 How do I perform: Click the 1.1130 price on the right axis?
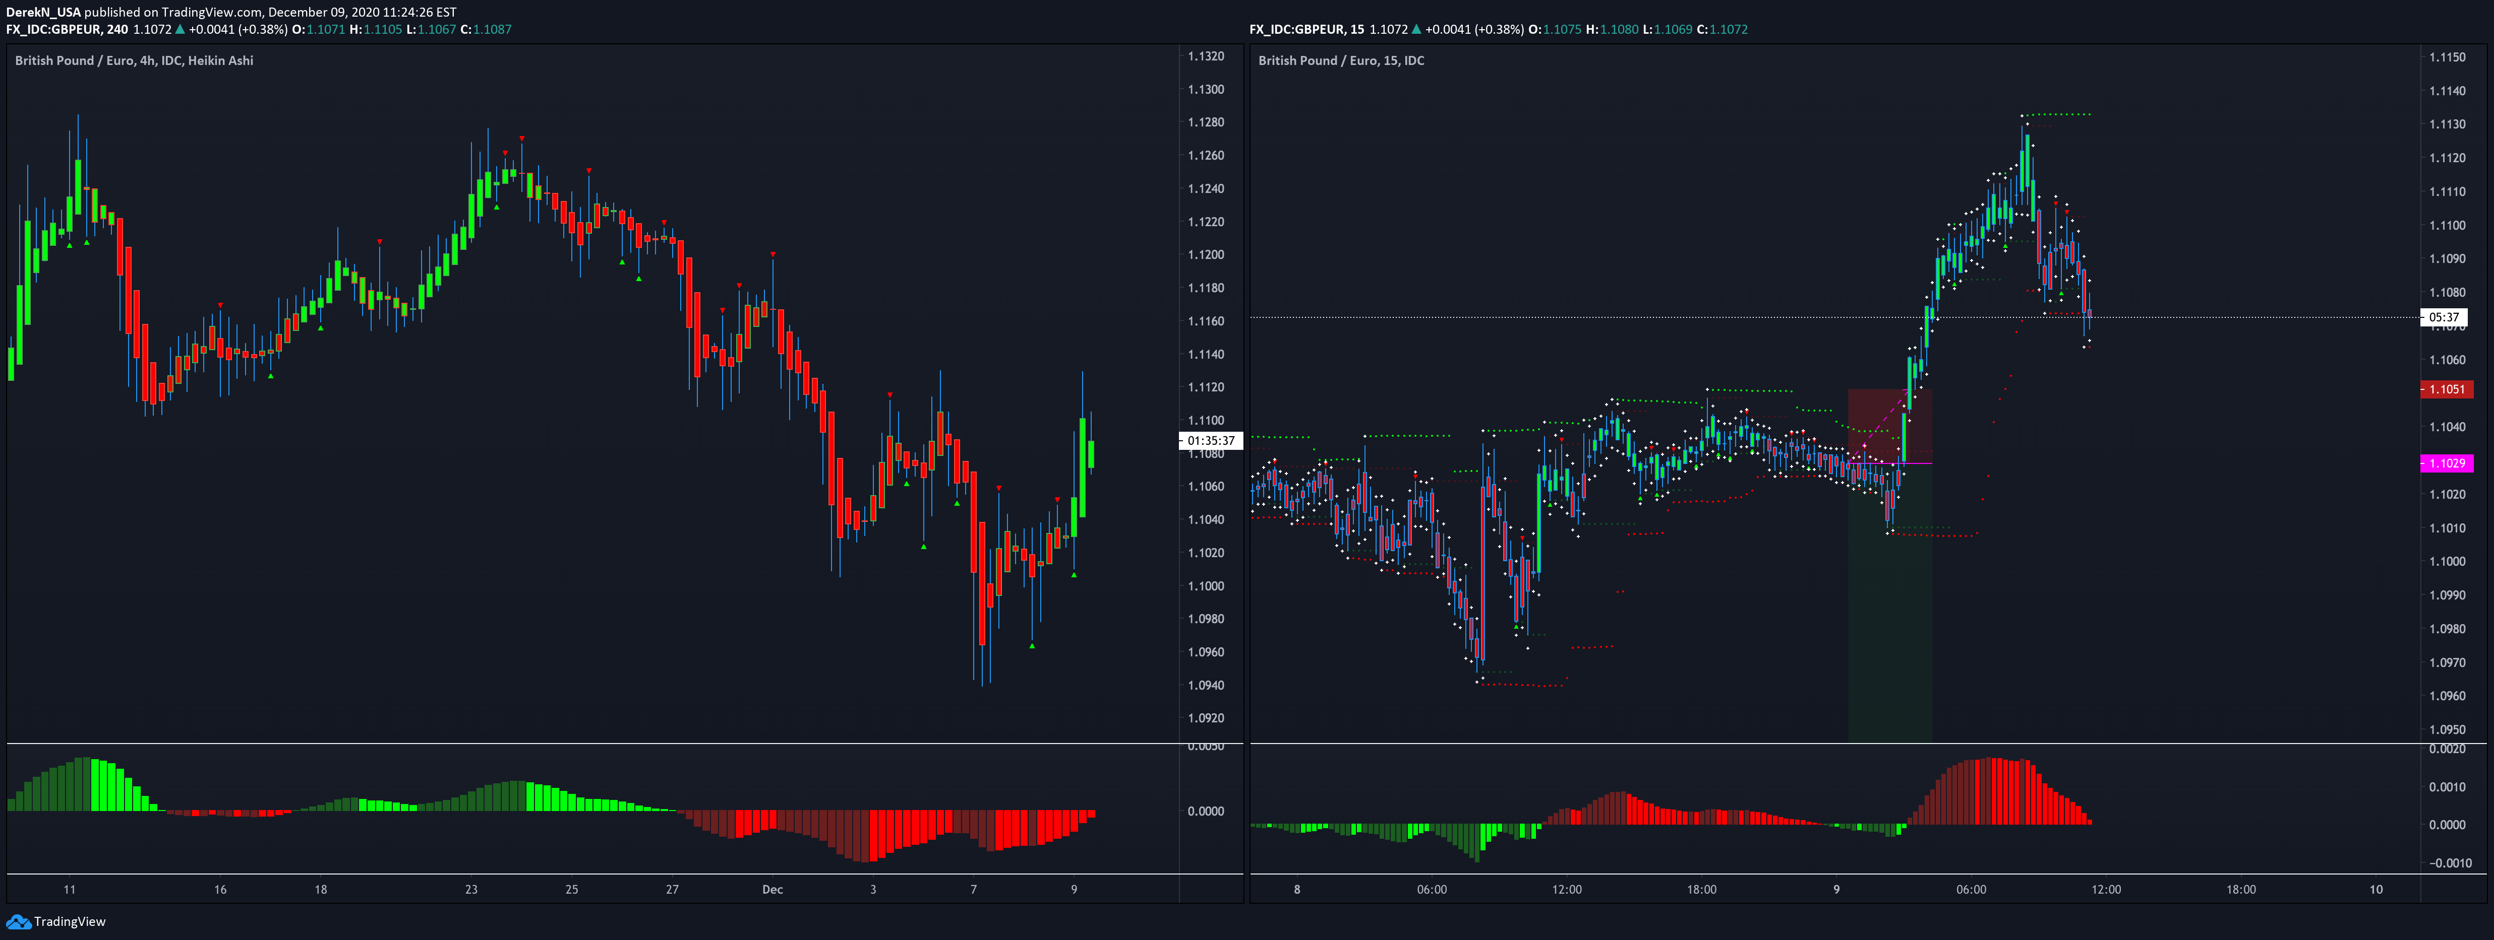pyautogui.click(x=2448, y=125)
